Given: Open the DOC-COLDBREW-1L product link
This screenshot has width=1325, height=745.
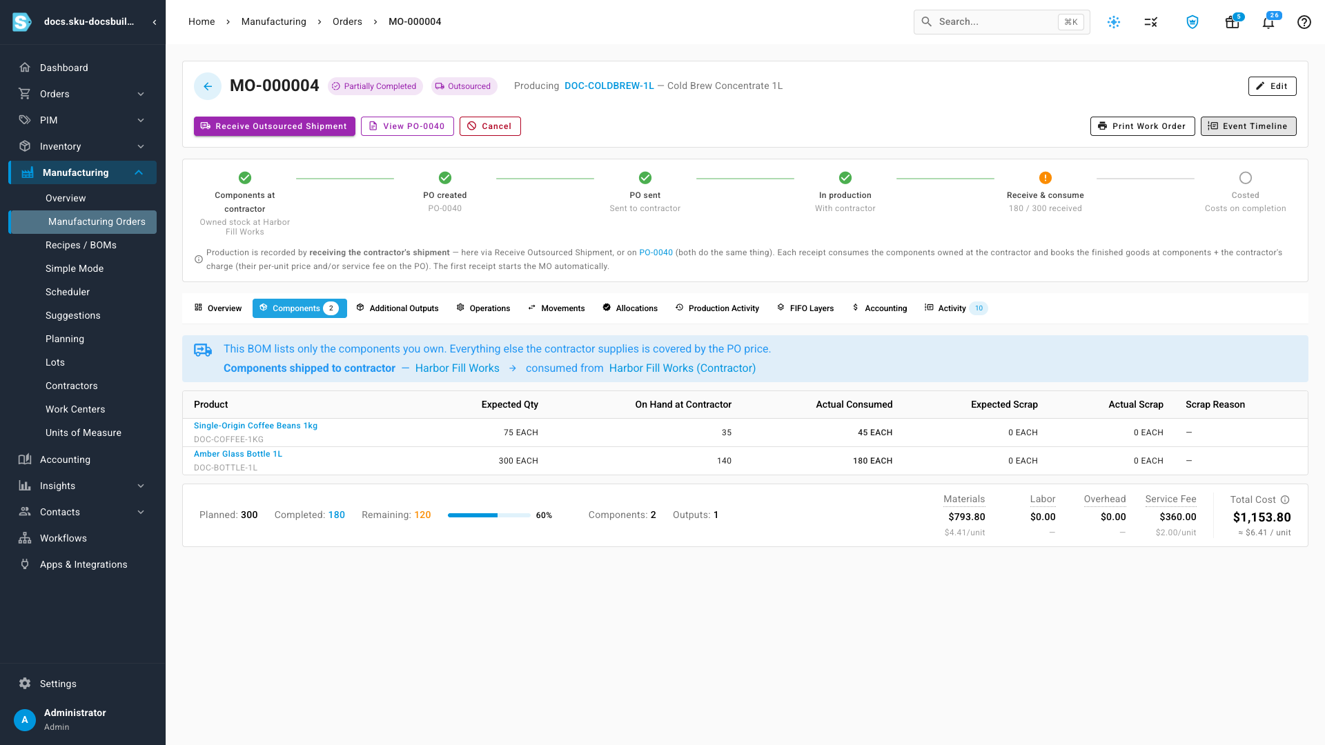Looking at the screenshot, I should point(609,86).
